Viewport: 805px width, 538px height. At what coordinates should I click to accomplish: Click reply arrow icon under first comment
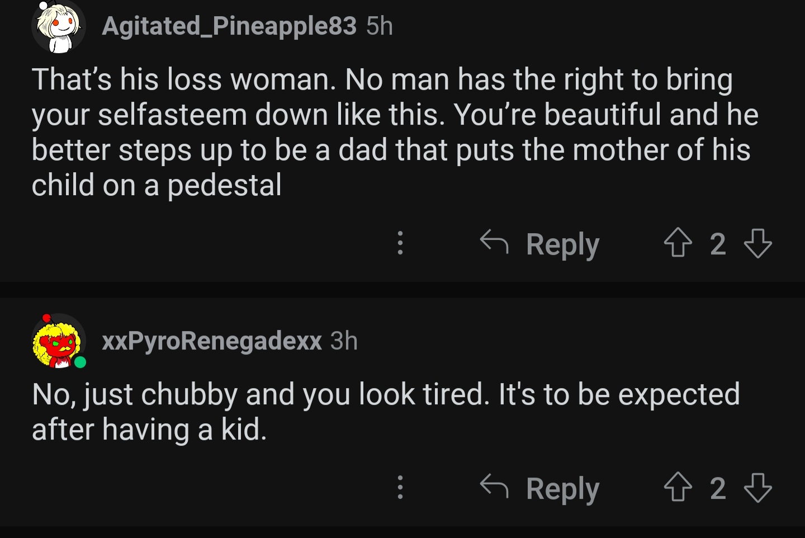click(494, 242)
